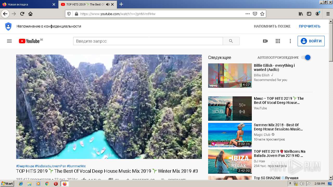Open IBIZA RELAX video thumbnail
Screen dimensions: 333x187
(x=230, y=162)
